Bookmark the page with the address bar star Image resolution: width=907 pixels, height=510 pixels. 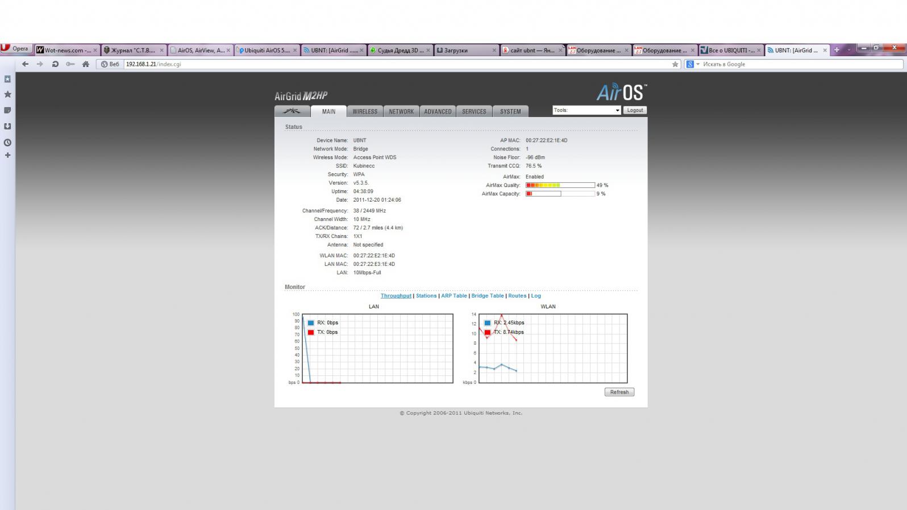point(675,64)
